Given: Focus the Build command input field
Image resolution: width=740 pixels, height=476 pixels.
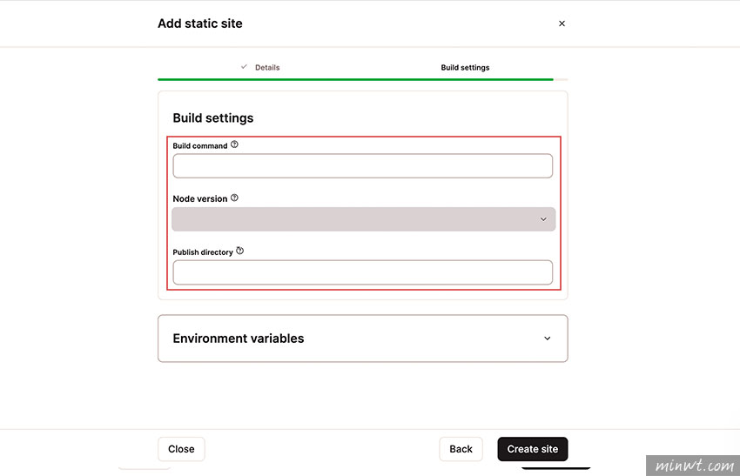Looking at the screenshot, I should click(x=362, y=166).
